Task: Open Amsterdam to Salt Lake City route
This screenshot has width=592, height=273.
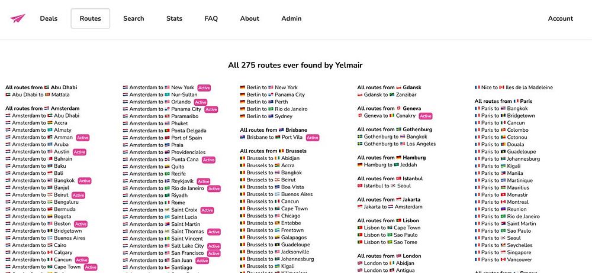Action: [163, 246]
